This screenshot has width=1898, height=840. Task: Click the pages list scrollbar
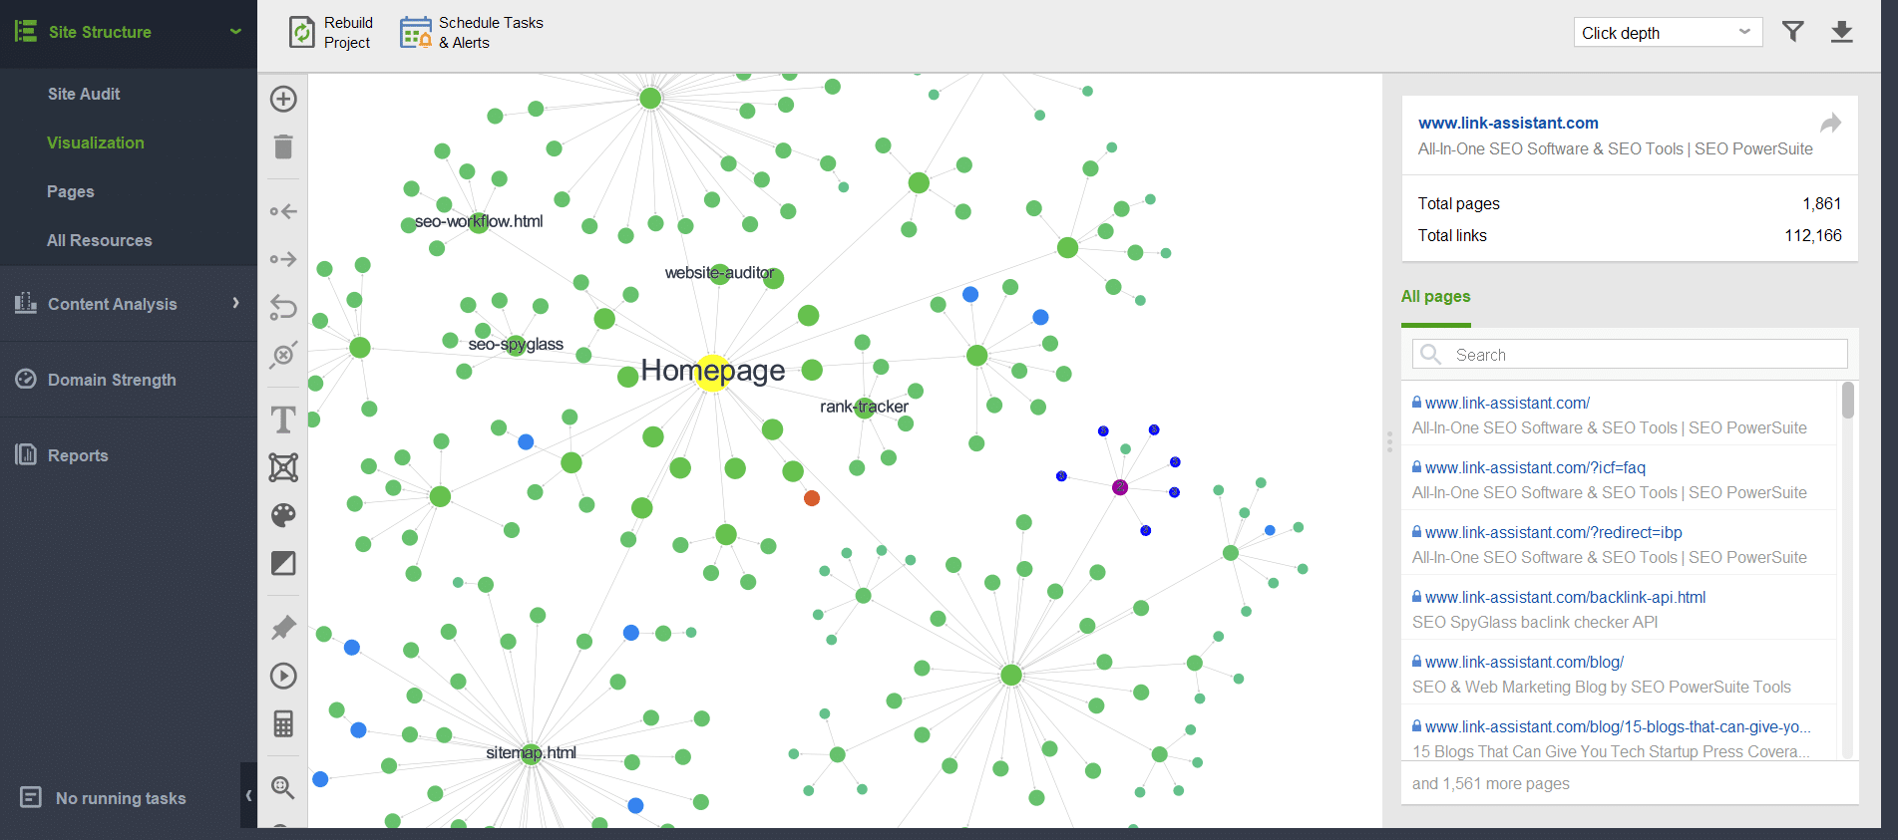1848,401
